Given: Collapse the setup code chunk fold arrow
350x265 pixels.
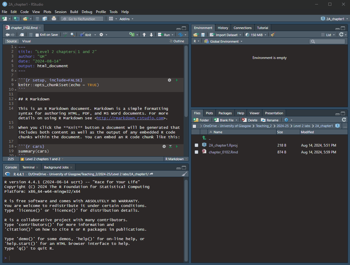Looking at the screenshot, I should pos(15,80).
